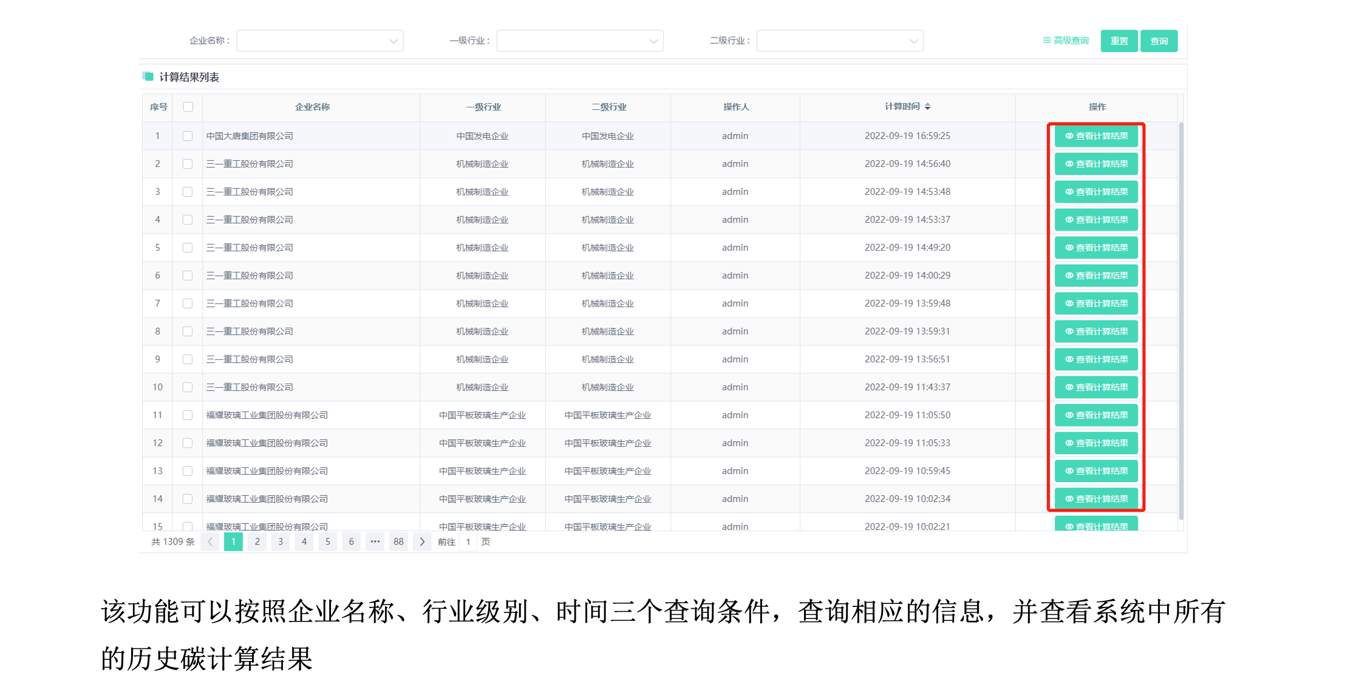Open the 企业名称 dropdown
This screenshot has height=681, width=1359.
319,41
